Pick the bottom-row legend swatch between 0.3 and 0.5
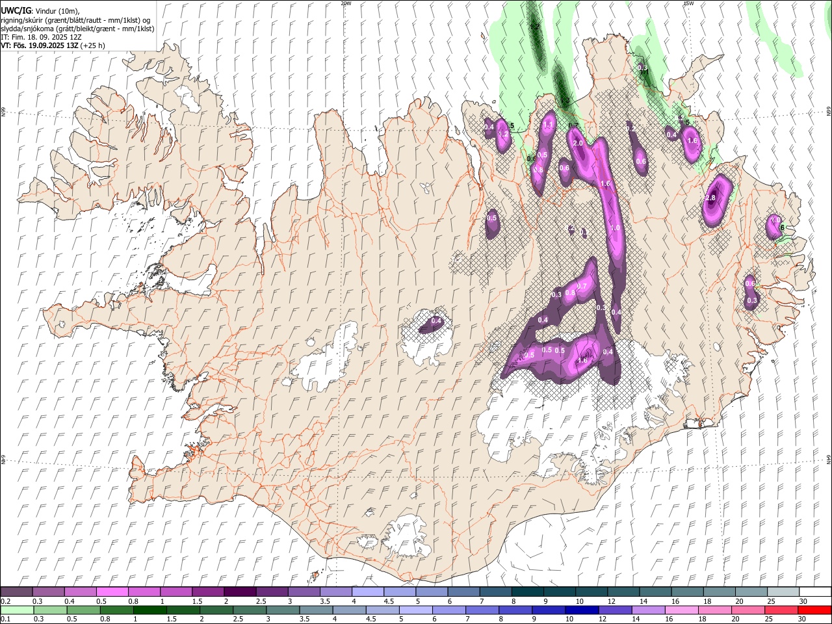Screen dimensions: 832x624 tap(50, 610)
